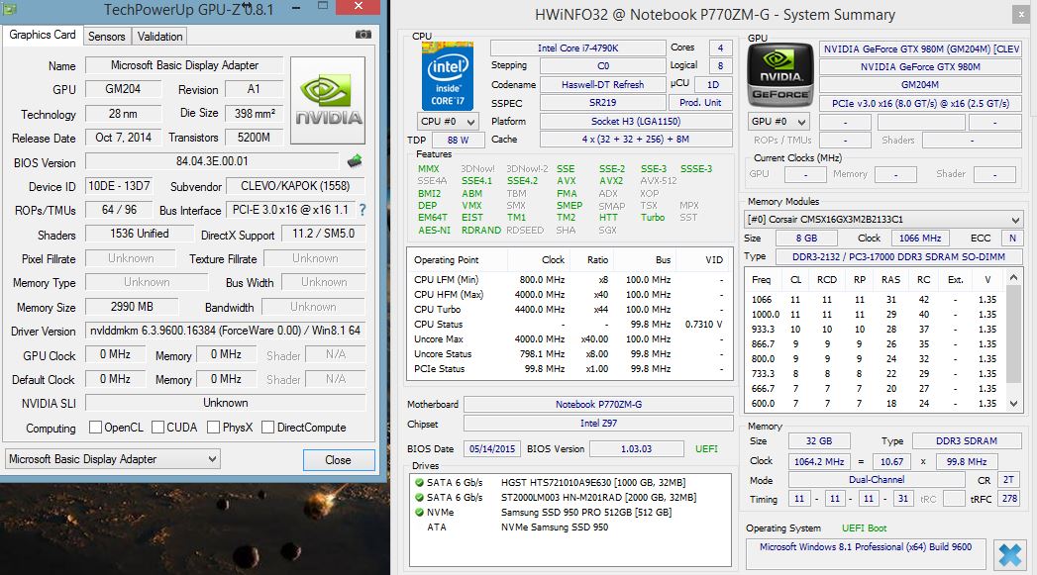Screen dimensions: 1037x575
Task: Click the green status icon for ST2000LM003 drive
Action: click(x=419, y=497)
